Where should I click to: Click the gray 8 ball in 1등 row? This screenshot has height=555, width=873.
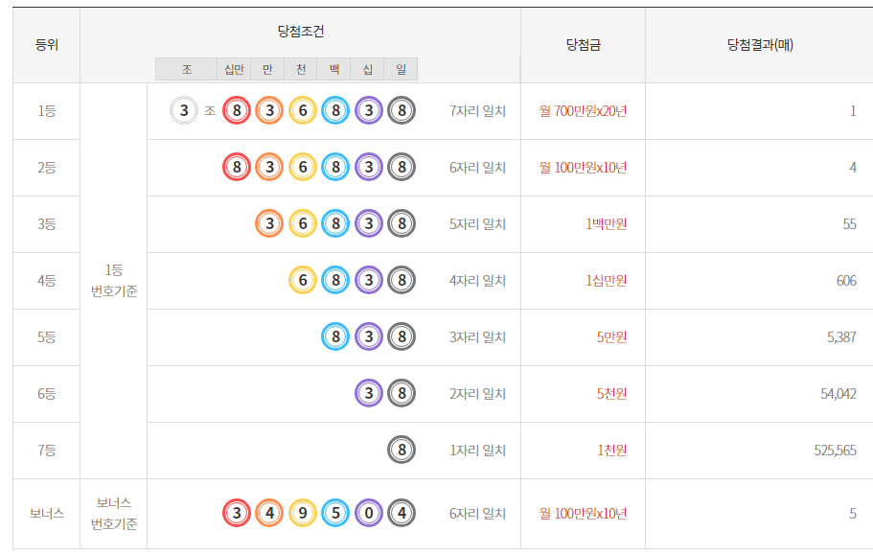pos(402,110)
